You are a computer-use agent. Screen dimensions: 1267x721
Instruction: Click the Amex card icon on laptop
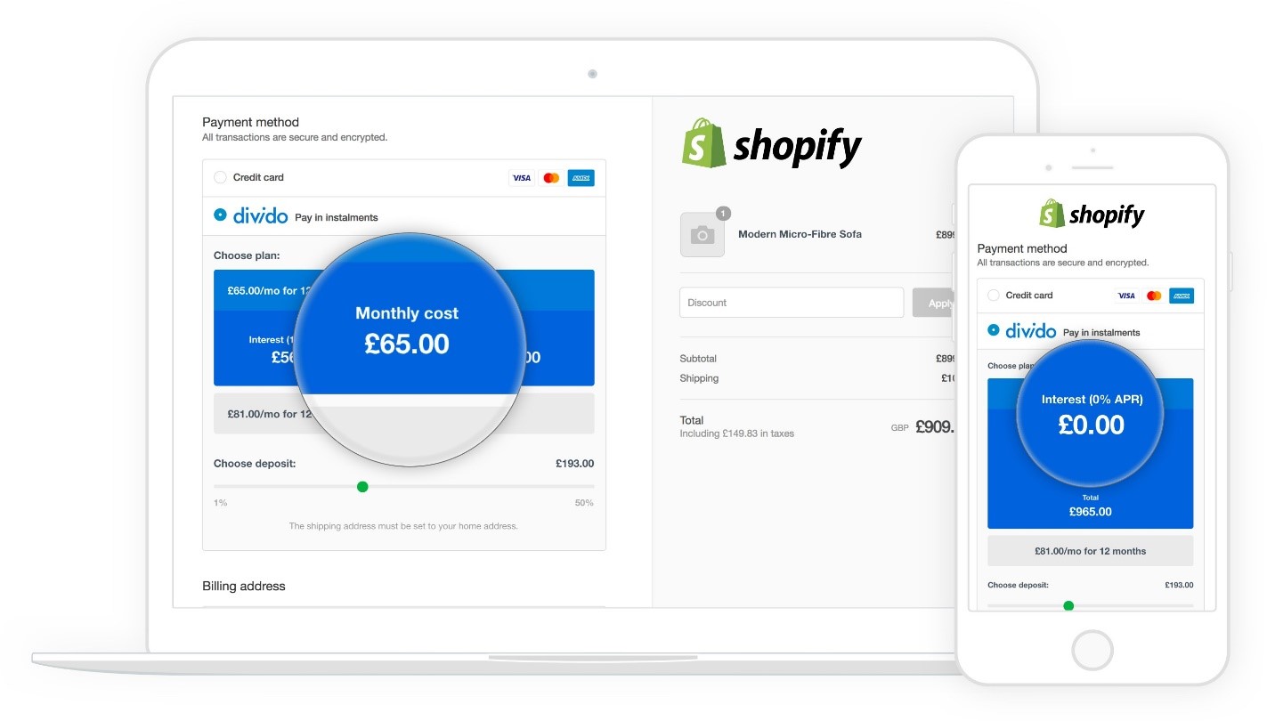pyautogui.click(x=581, y=178)
